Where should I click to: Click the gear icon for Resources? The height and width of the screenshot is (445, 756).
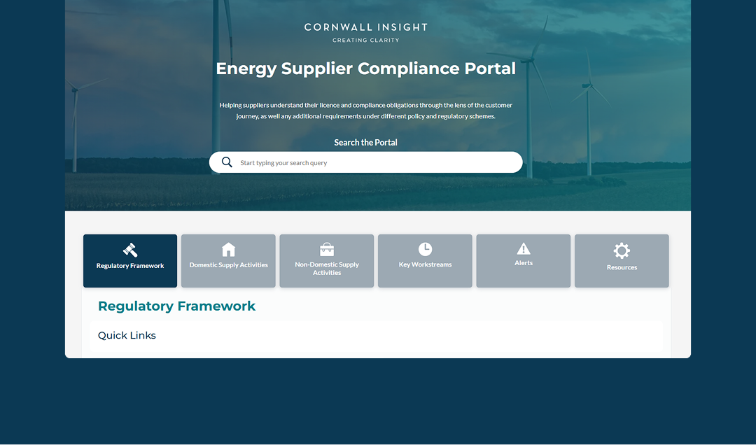622,250
